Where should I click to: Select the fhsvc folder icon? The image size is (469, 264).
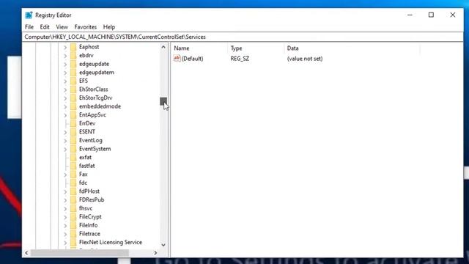[x=73, y=208]
